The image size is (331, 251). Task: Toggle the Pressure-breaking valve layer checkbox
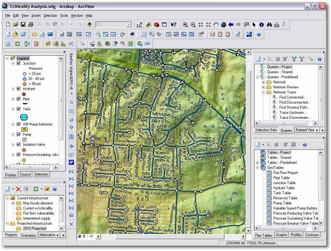click(18, 154)
